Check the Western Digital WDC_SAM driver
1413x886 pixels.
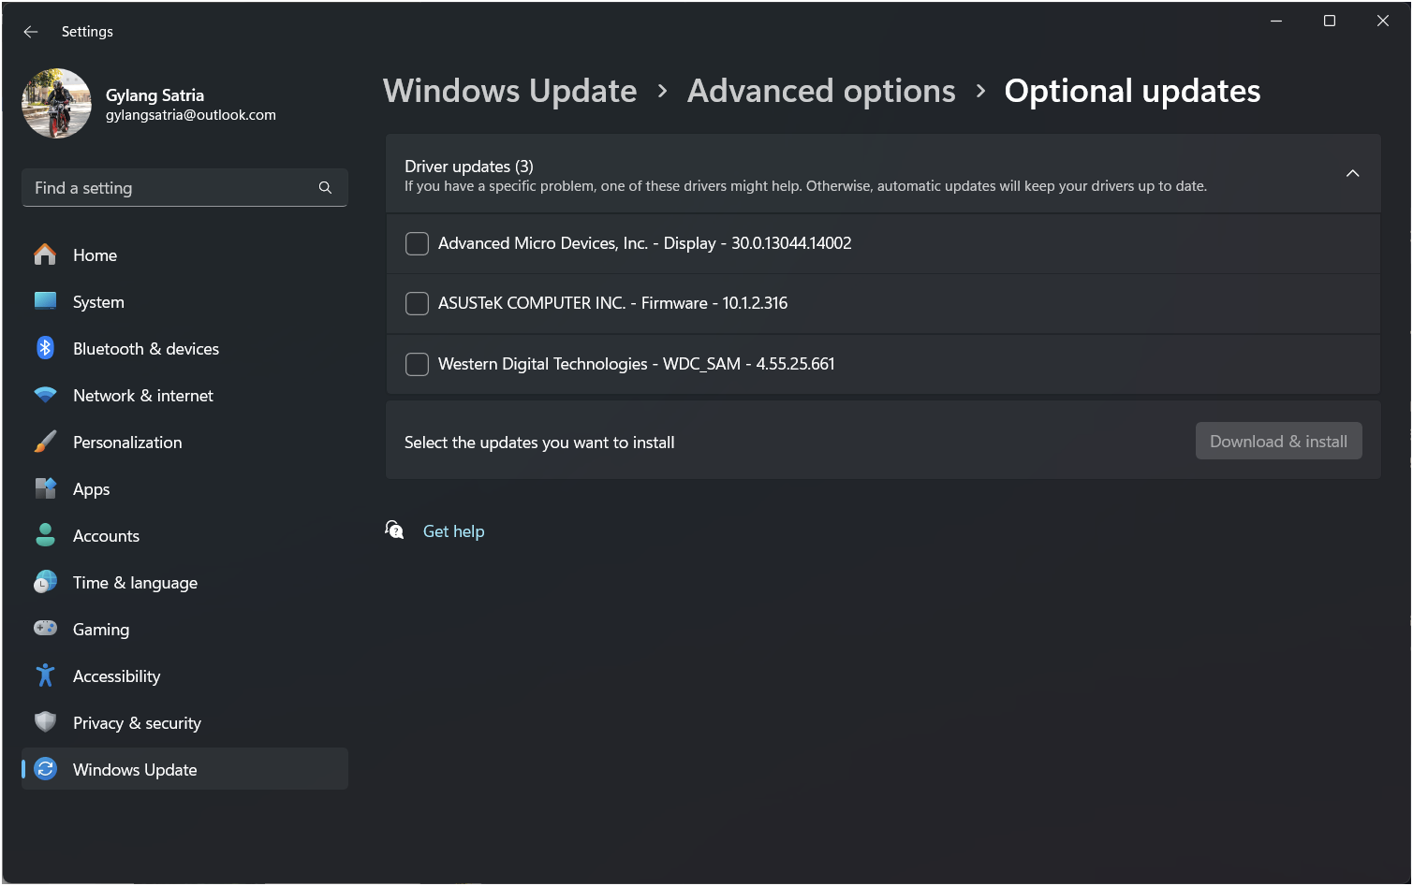point(417,364)
